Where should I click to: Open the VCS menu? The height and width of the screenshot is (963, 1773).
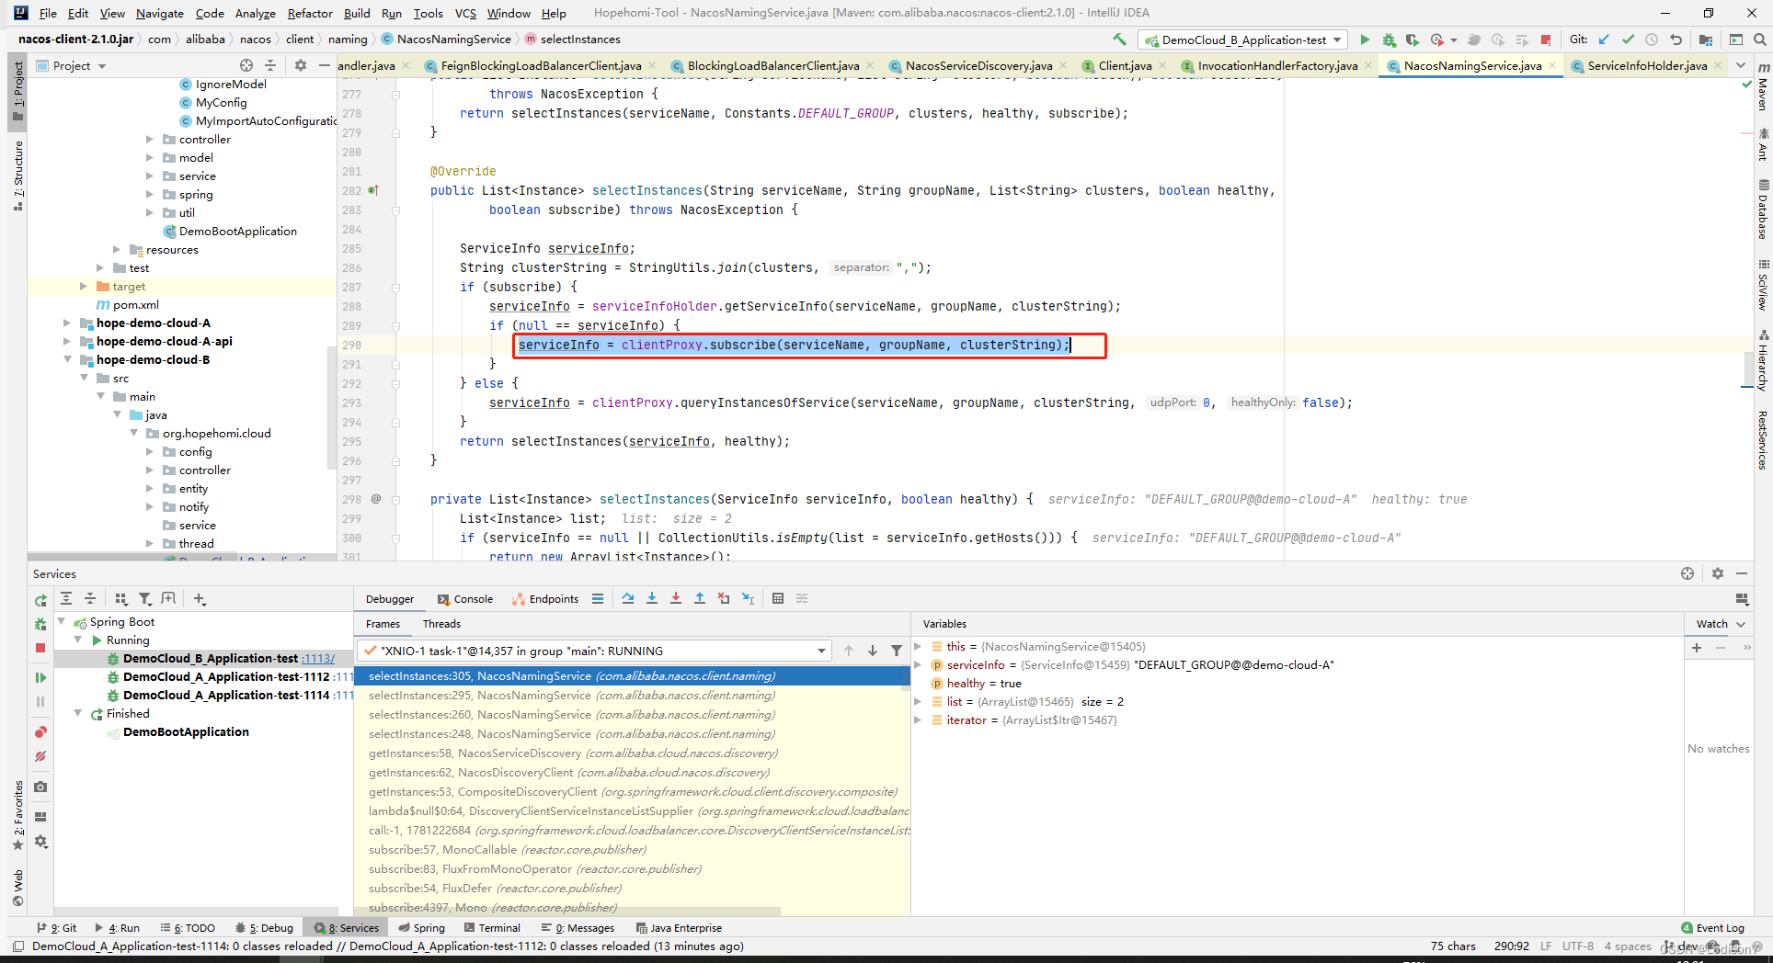(x=465, y=13)
